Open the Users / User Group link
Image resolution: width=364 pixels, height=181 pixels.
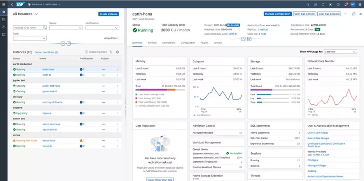pyautogui.click(x=318, y=133)
